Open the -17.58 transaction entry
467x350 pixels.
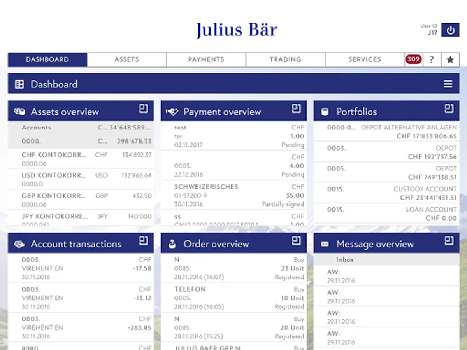pyautogui.click(x=81, y=268)
